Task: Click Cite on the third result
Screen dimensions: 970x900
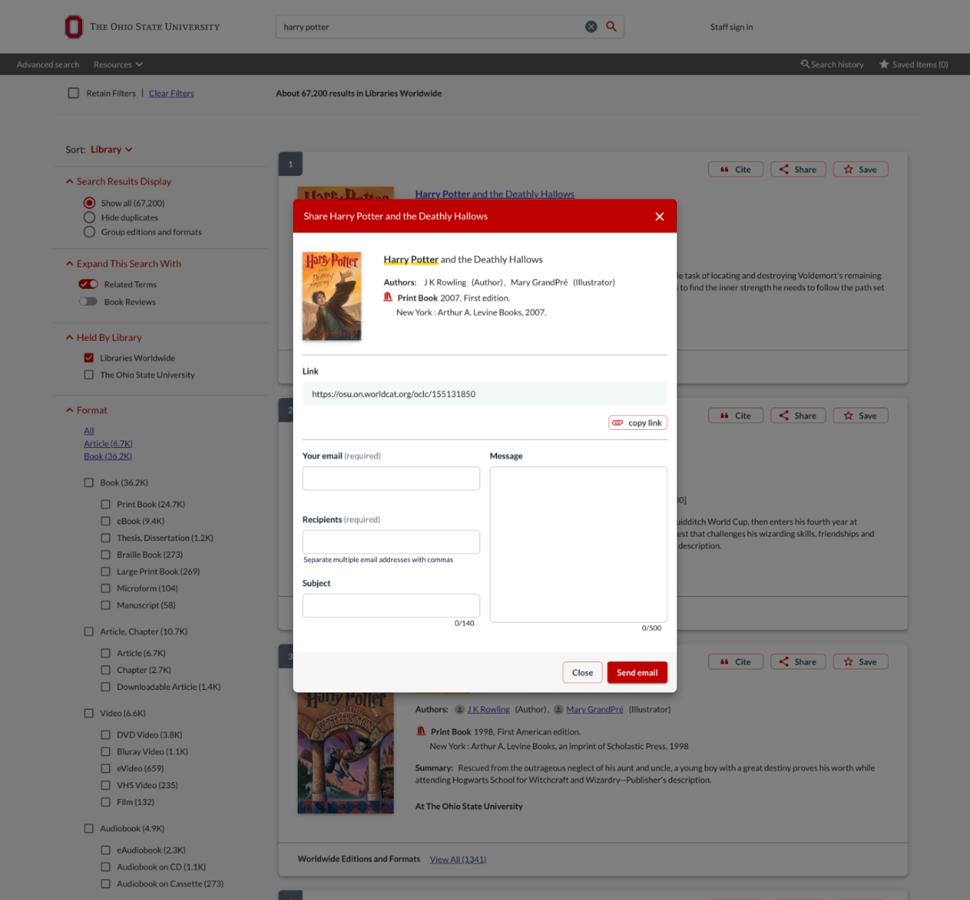Action: [736, 662]
